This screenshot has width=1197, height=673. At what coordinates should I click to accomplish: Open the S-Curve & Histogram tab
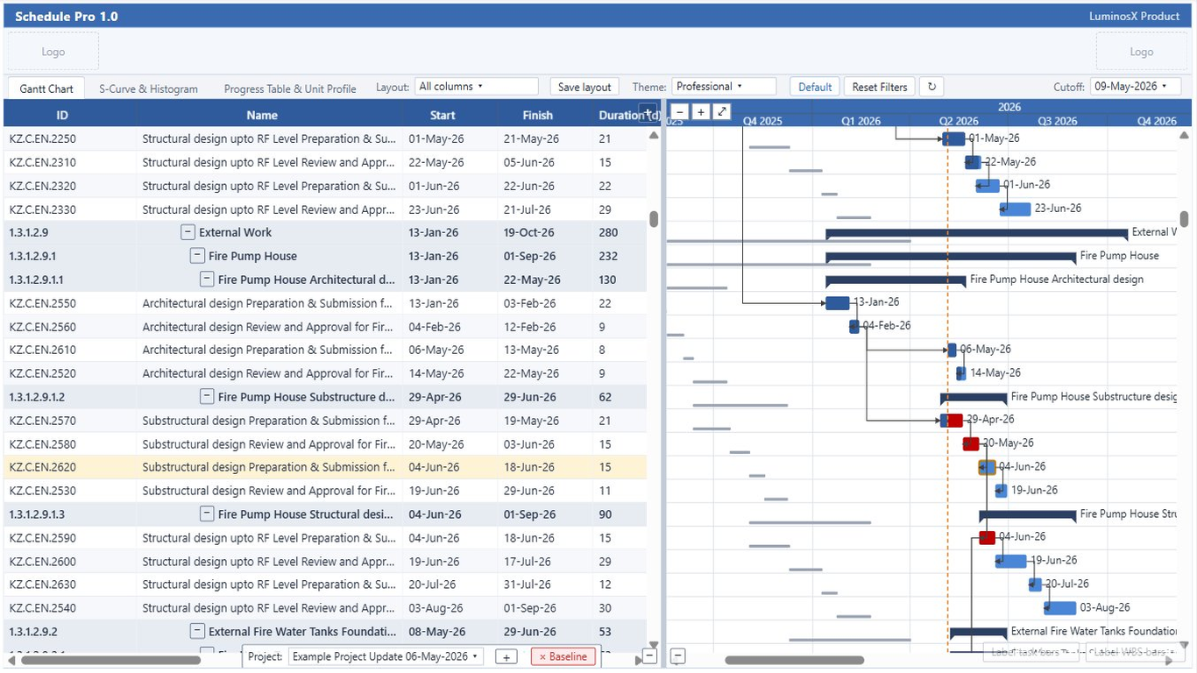click(x=148, y=89)
